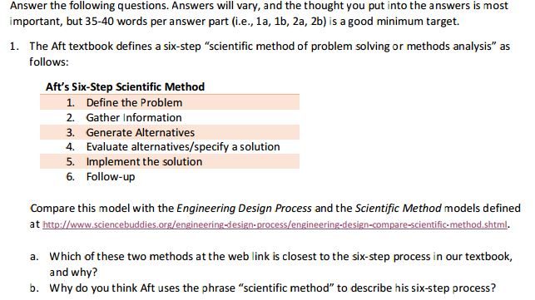Select the "Generate Alternatives" list row
The width and height of the screenshot is (535, 300).
[170, 132]
